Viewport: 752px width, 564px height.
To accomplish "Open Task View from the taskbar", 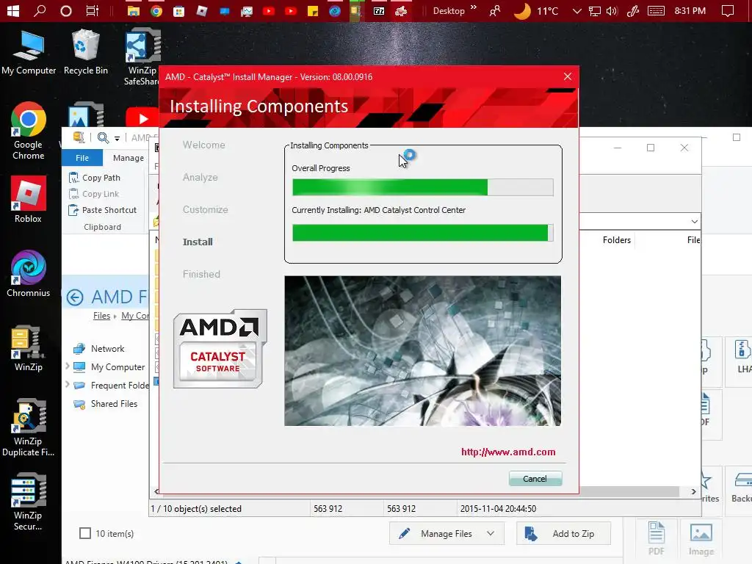I will point(92,10).
